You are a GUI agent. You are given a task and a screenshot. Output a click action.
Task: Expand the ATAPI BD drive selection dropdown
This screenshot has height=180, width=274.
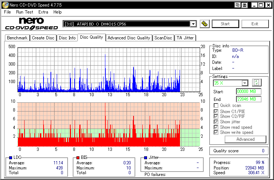coord(194,24)
